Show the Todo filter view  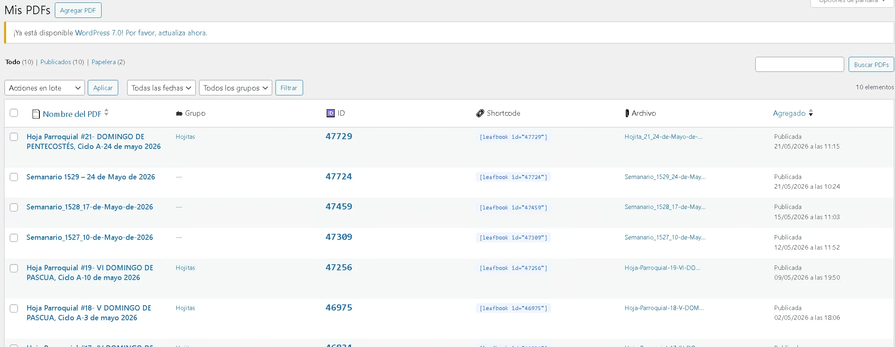click(x=13, y=62)
